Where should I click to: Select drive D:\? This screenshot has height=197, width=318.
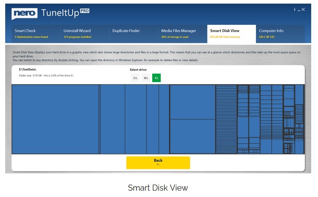[146, 78]
